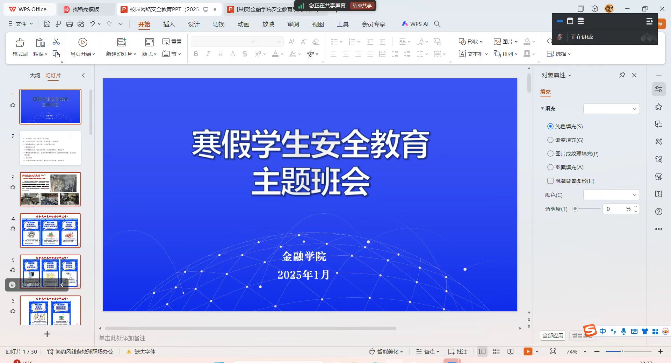
Task: Click the Clear Formatting eraser icon
Action: (x=316, y=42)
